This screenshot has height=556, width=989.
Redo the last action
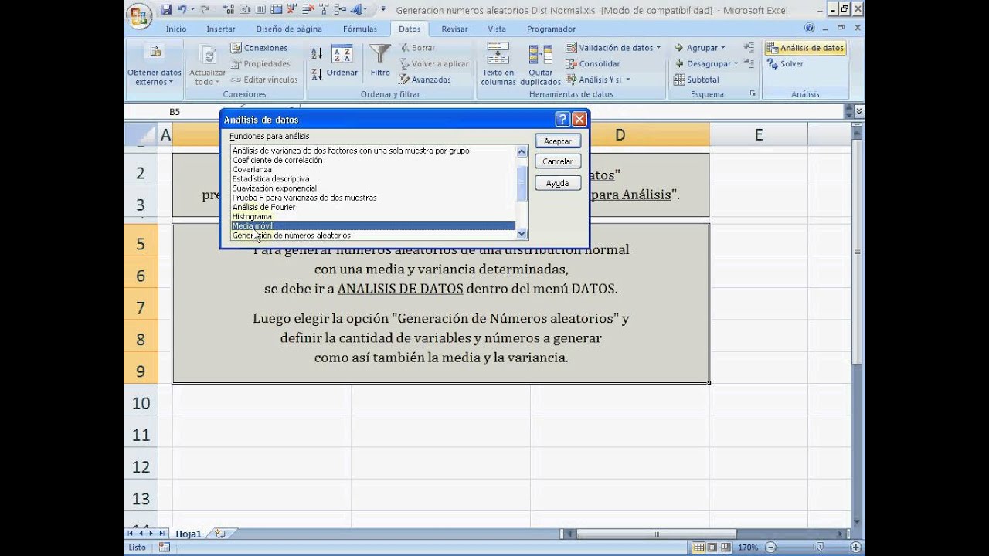click(x=204, y=10)
